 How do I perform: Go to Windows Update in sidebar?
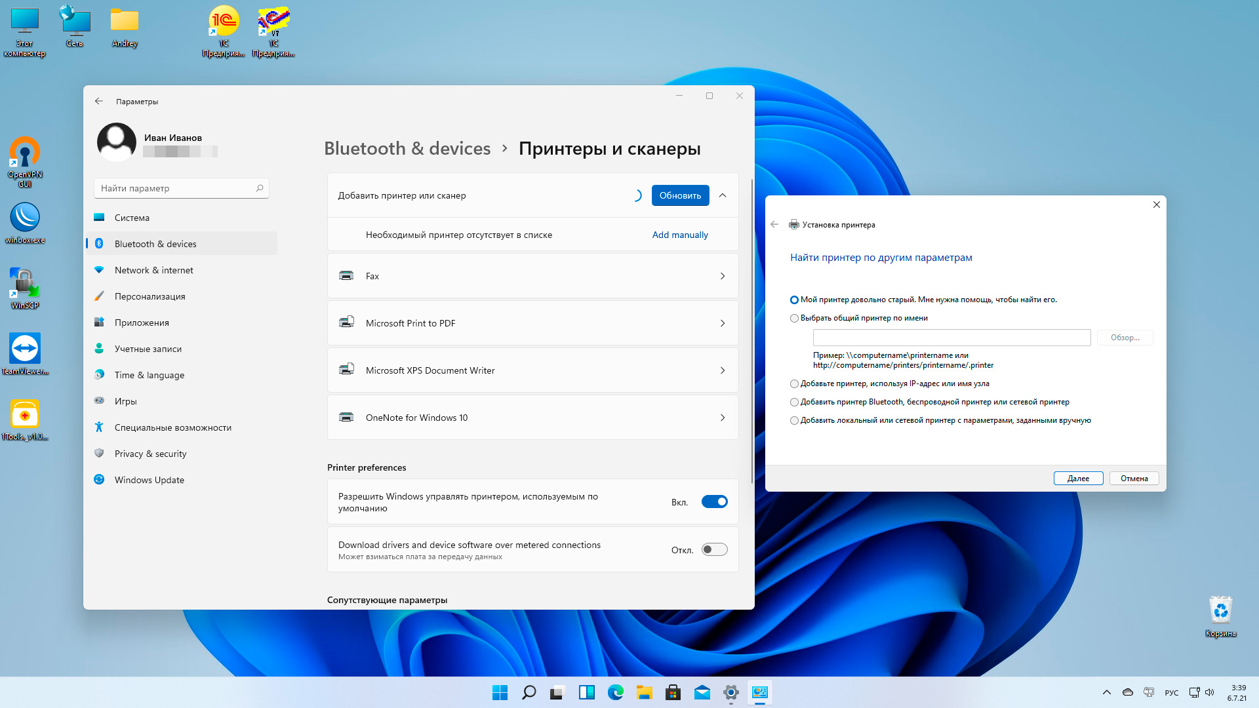(150, 480)
